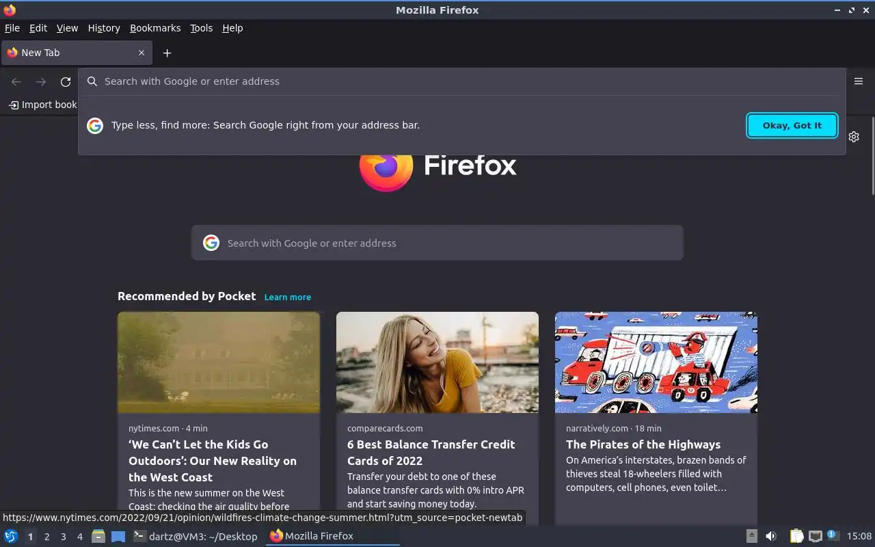The image size is (875, 547).
Task: Open the Help menu
Action: pos(232,28)
